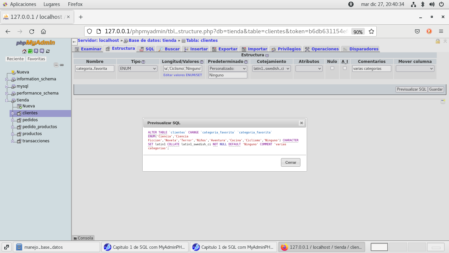
Task: Open help icon next to Tipo header
Action: click(x=143, y=62)
